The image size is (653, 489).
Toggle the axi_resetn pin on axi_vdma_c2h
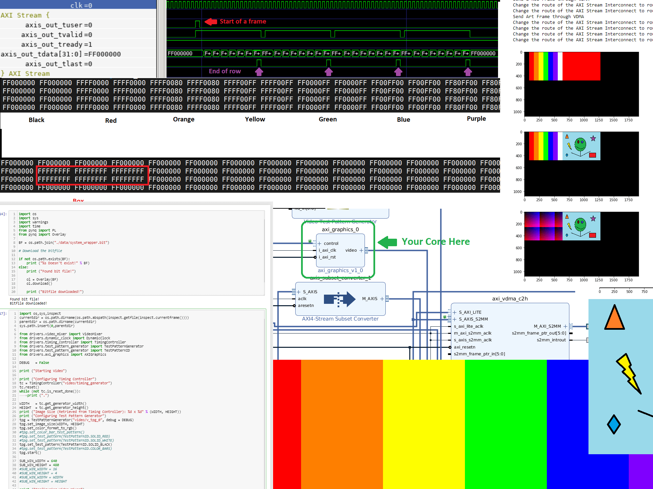pyautogui.click(x=450, y=347)
